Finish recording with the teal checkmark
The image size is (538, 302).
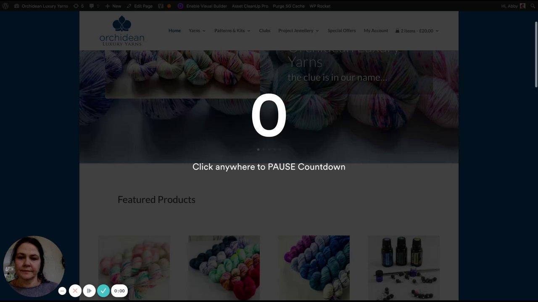pos(103,291)
